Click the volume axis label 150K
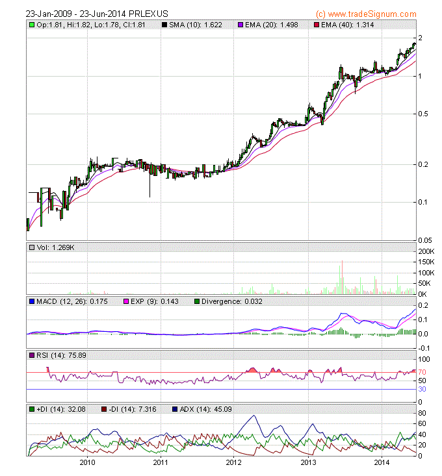Viewport: 442px width, 476px height. tap(426, 262)
